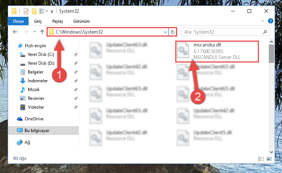
Task: Go back with the left arrow
Action: (x=15, y=32)
